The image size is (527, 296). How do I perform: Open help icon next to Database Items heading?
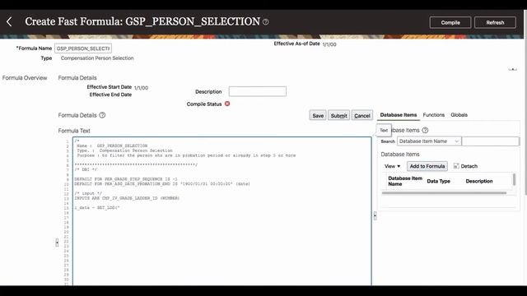point(425,130)
